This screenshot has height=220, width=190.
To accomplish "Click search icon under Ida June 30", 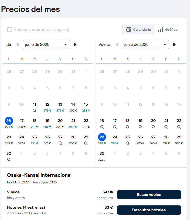I will [x=9, y=160].
